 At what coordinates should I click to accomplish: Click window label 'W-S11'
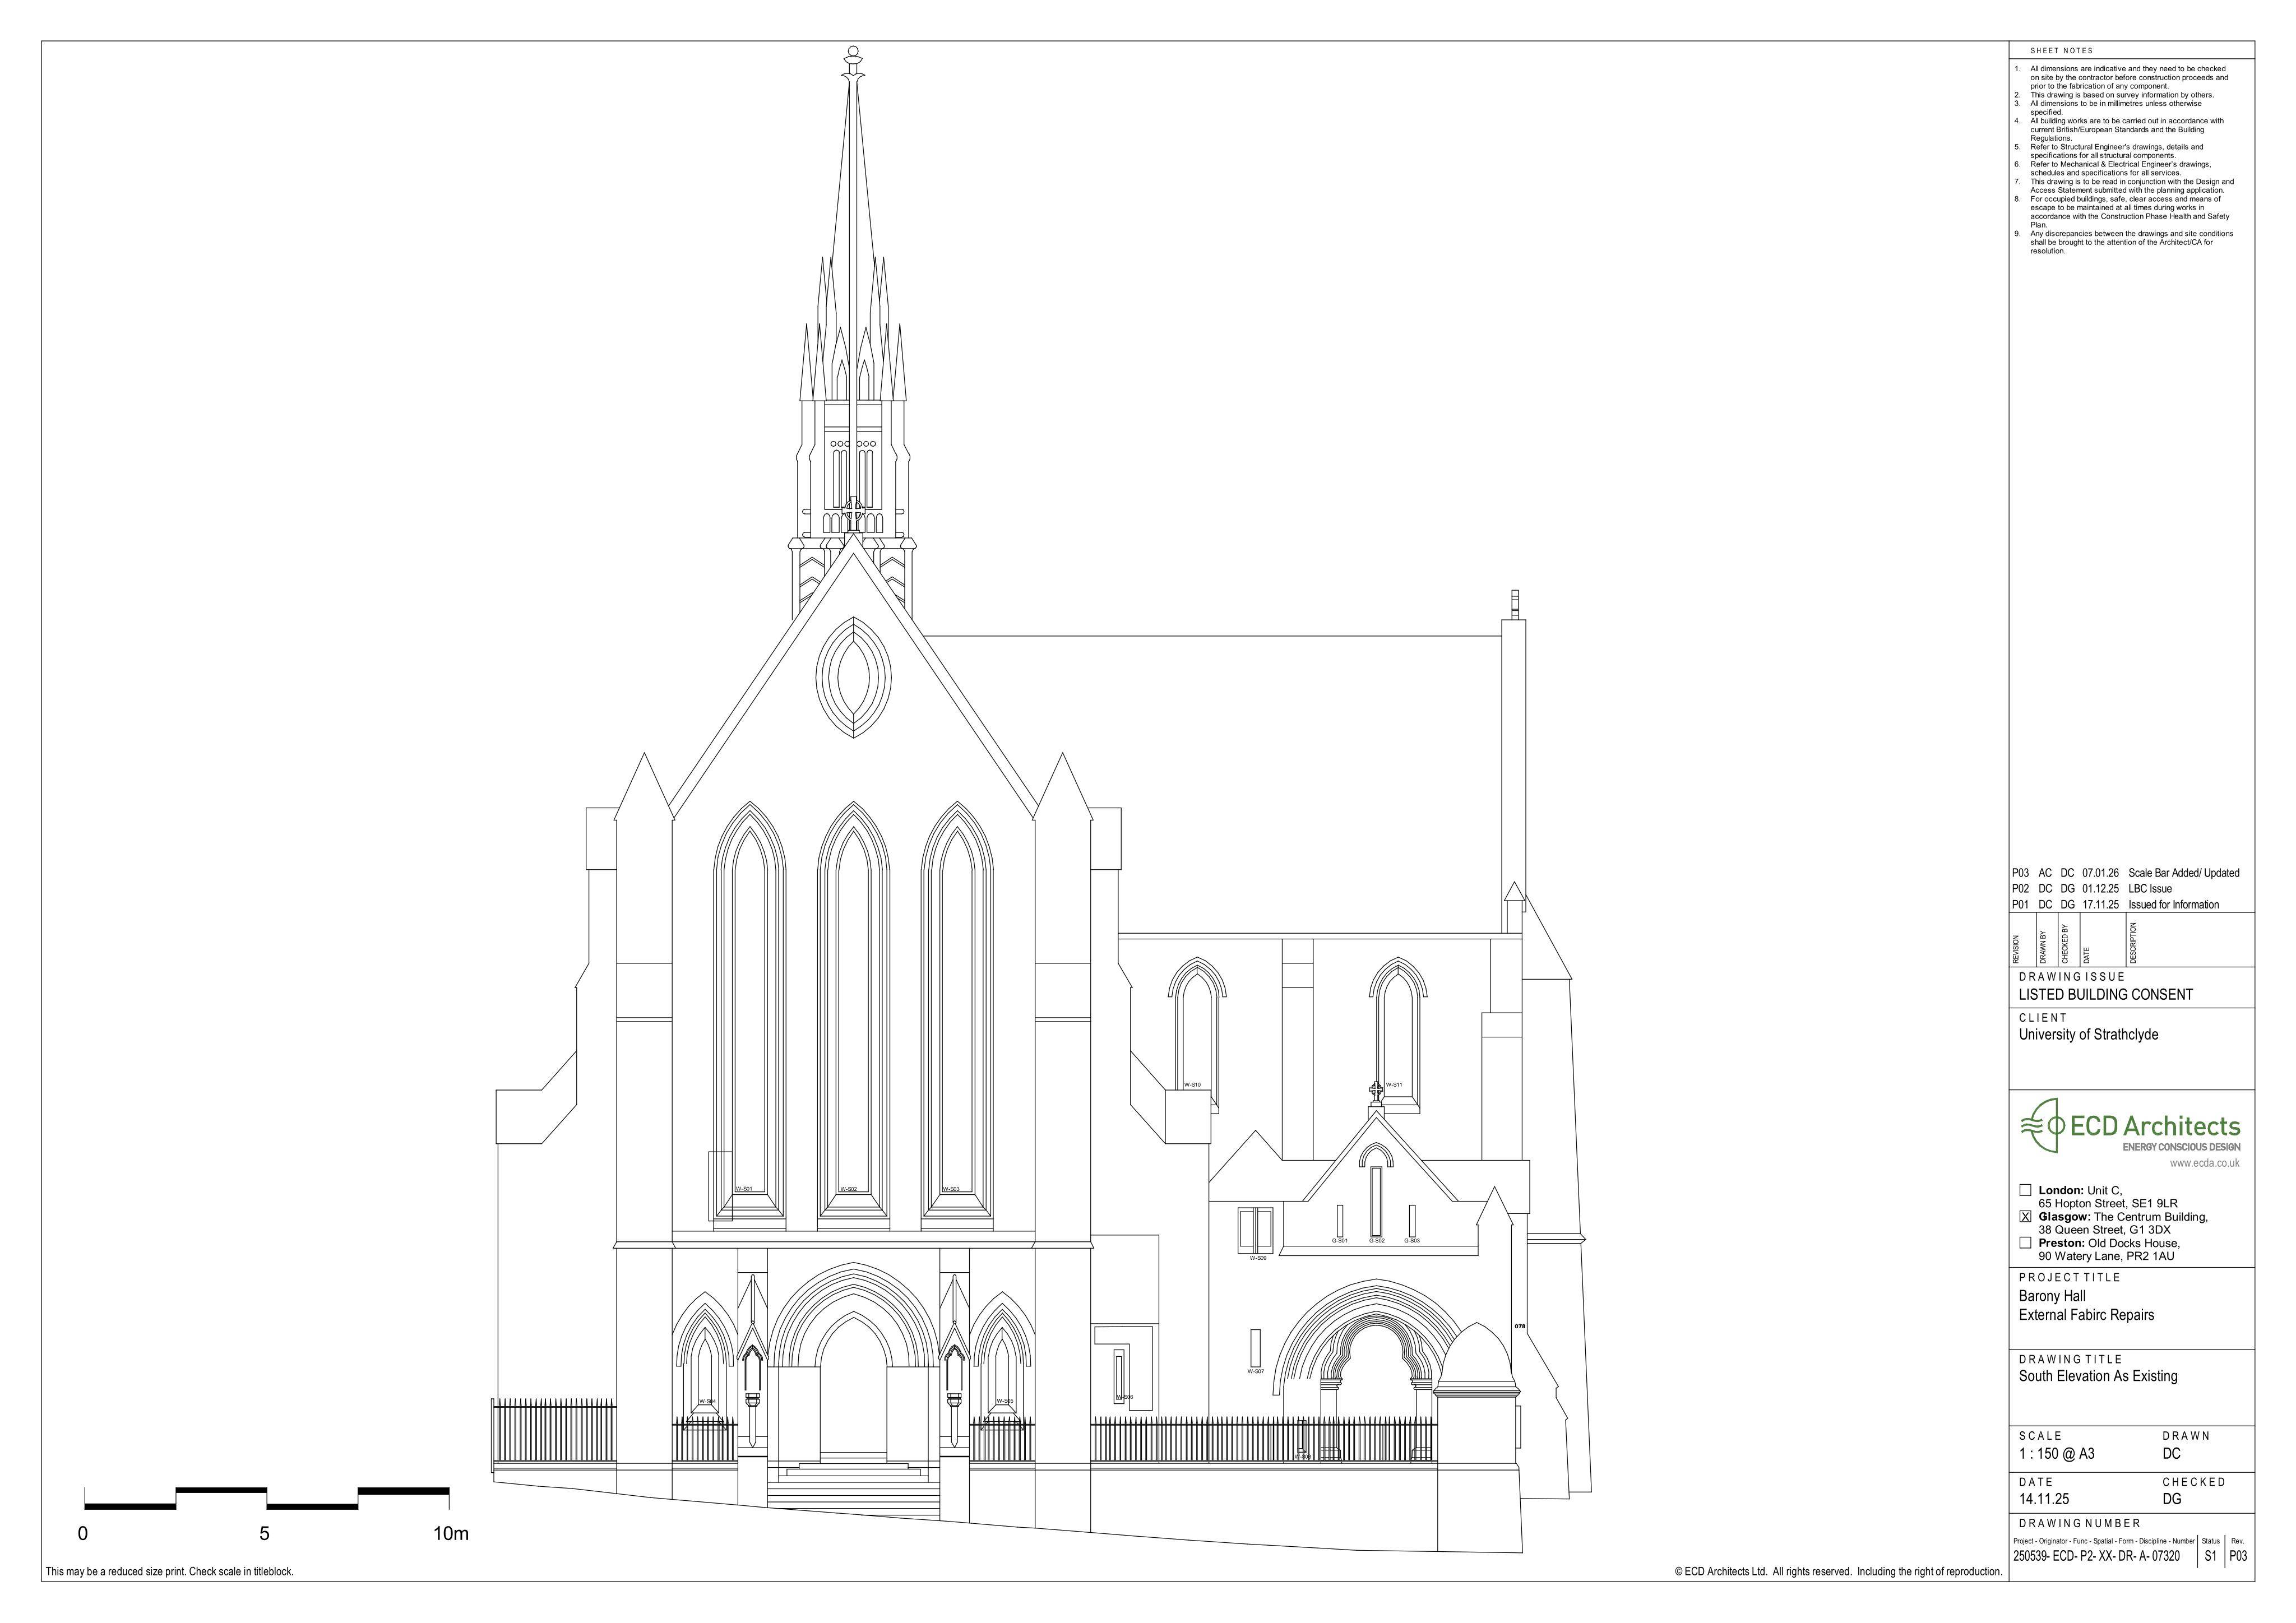point(1394,1084)
